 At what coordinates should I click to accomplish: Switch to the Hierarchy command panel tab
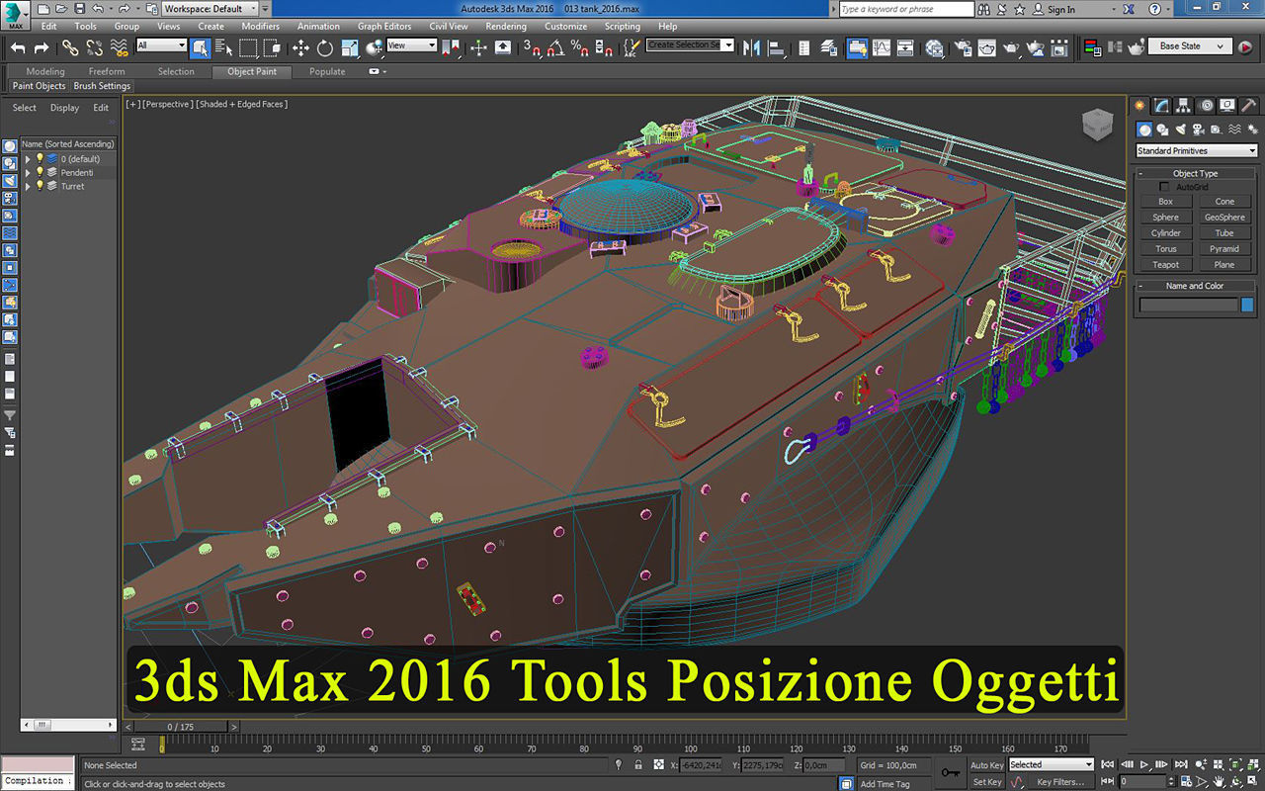pyautogui.click(x=1184, y=106)
